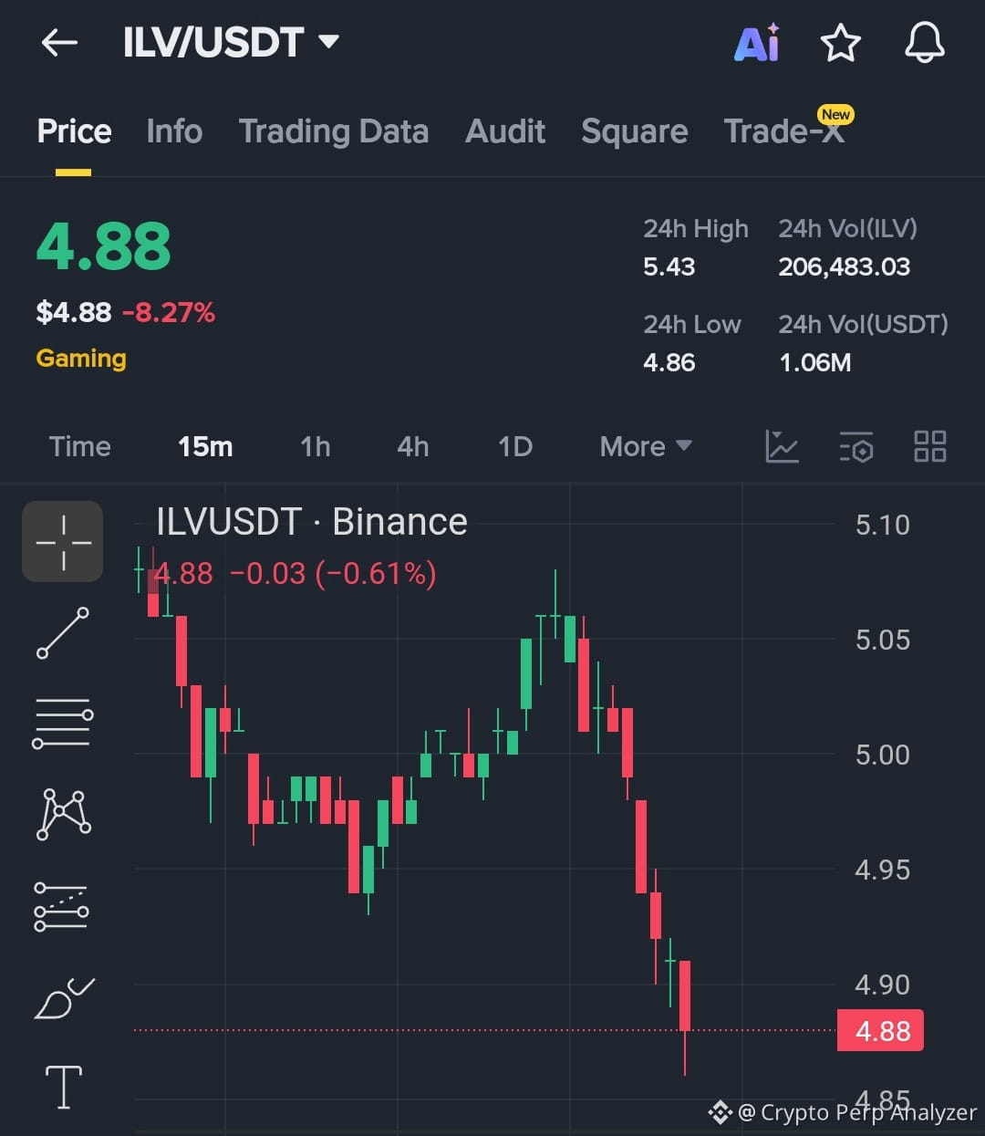The image size is (985, 1136).
Task: Tap the 5.10 price axis label
Action: click(x=882, y=525)
